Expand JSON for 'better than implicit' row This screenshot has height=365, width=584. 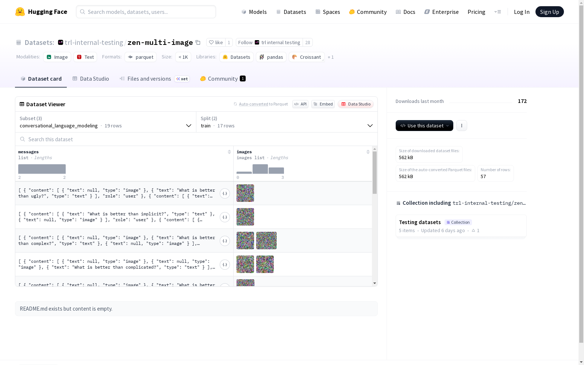point(225,217)
